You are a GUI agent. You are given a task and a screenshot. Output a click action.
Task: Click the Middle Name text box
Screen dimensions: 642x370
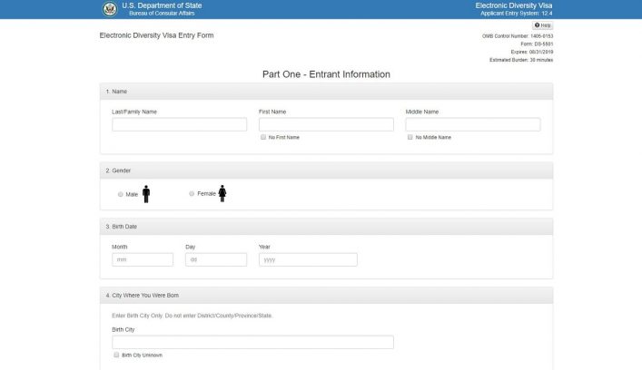tap(472, 124)
